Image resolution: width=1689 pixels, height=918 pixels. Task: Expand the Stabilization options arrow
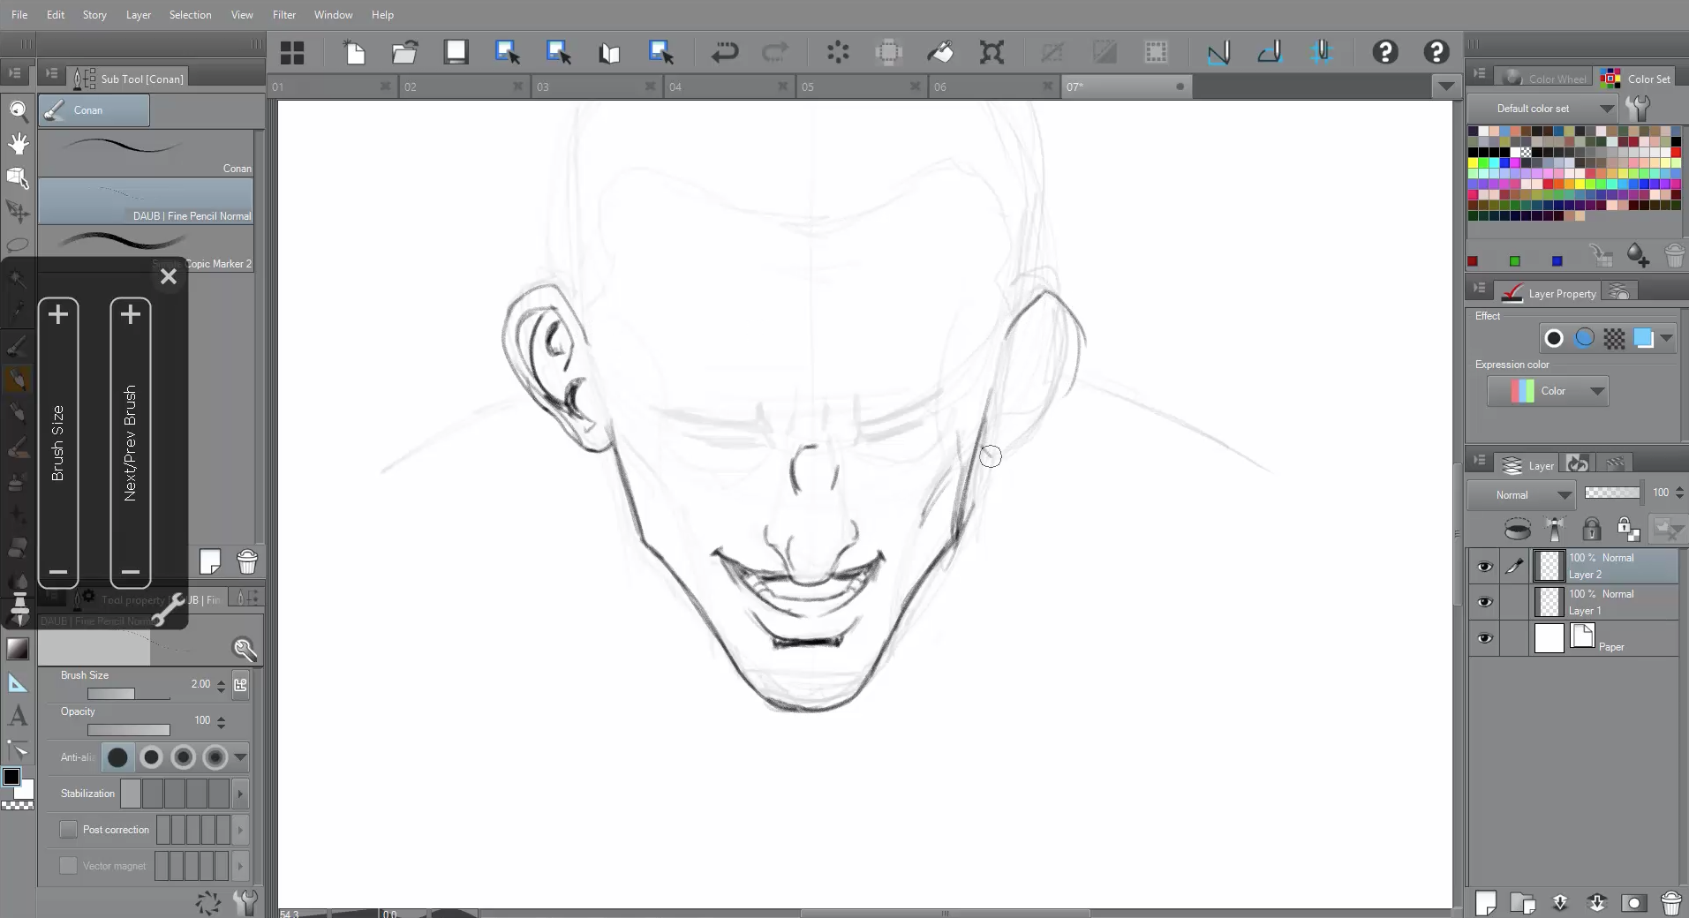(x=240, y=794)
